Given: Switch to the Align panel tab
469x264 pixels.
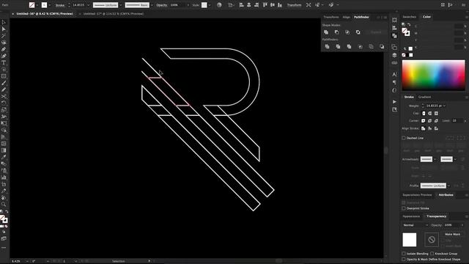Looking at the screenshot, I should pos(347,17).
